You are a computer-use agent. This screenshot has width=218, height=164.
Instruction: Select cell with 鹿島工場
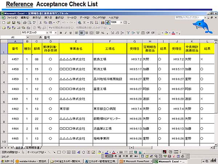(110, 59)
